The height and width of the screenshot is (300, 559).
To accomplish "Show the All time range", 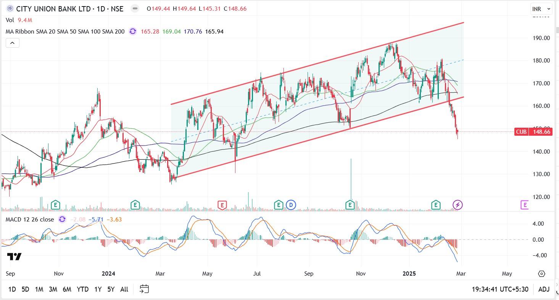I will [x=124, y=289].
